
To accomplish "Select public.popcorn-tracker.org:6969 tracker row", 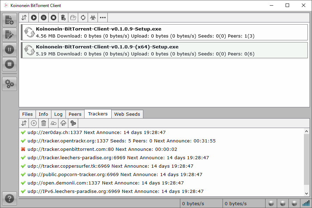I will click(162, 174).
